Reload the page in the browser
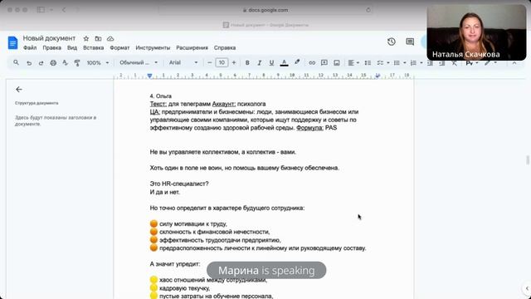Image resolution: width=531 pixels, height=299 pixels. (x=368, y=10)
